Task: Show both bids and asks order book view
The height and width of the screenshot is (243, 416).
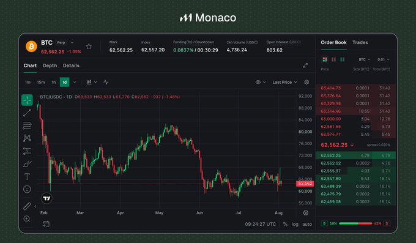Action: pos(325,59)
